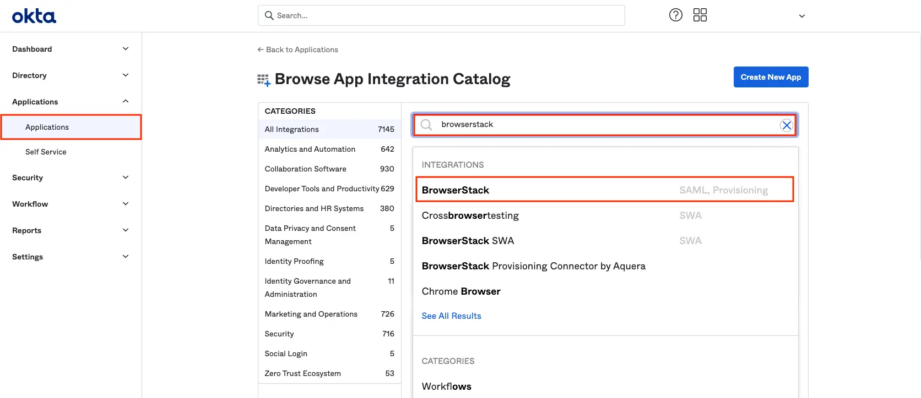Viewport: 921px width, 398px height.
Task: Select Applications submenu item
Action: [x=47, y=127]
